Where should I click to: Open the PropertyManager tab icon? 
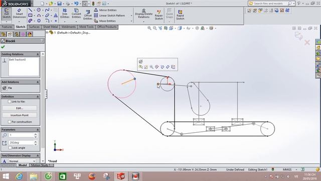10,34
